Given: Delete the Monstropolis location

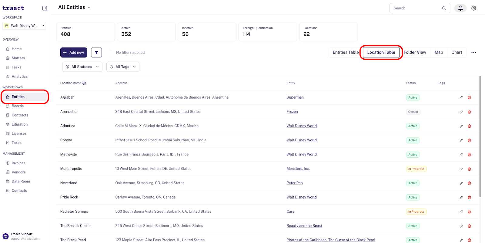Looking at the screenshot, I should point(470,169).
